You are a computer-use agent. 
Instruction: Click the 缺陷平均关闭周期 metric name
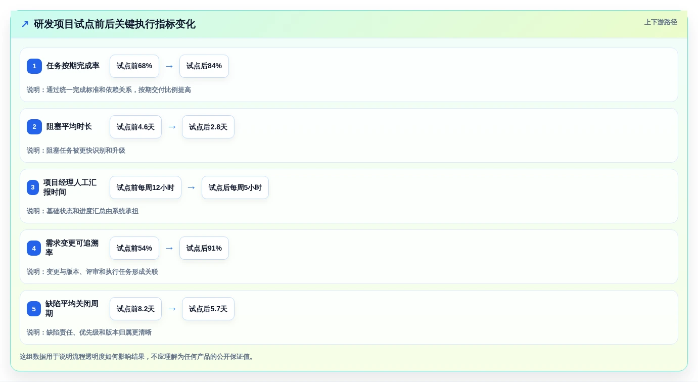coord(72,309)
